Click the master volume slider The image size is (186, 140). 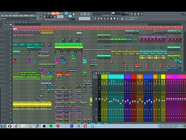click(x=38, y=16)
